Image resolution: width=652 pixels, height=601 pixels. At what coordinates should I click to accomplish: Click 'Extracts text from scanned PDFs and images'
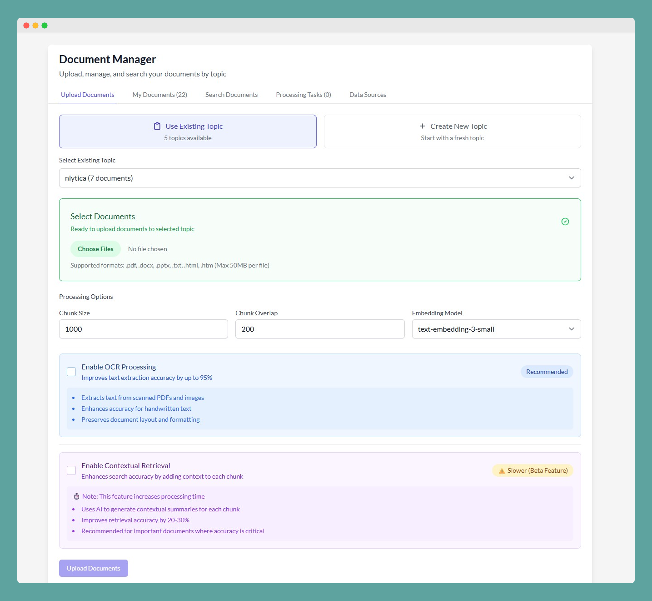(143, 398)
